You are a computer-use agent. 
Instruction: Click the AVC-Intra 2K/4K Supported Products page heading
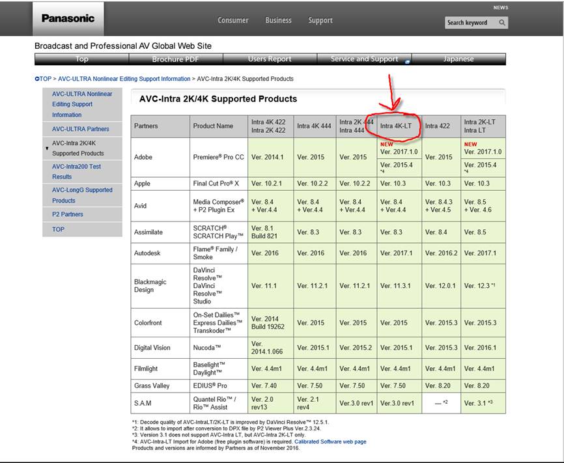[218, 99]
